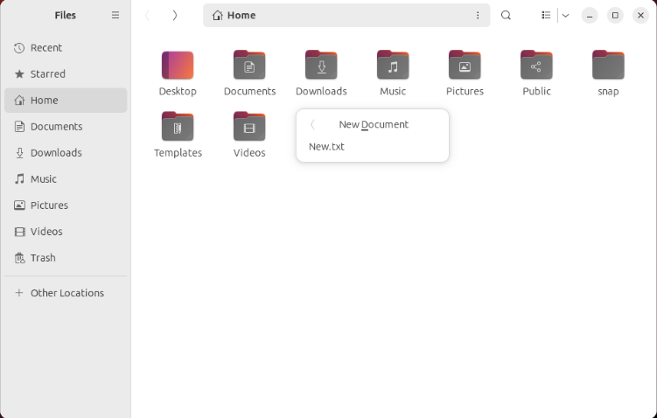The width and height of the screenshot is (657, 418).
Task: Open the Desktop folder icon
Action: click(178, 66)
